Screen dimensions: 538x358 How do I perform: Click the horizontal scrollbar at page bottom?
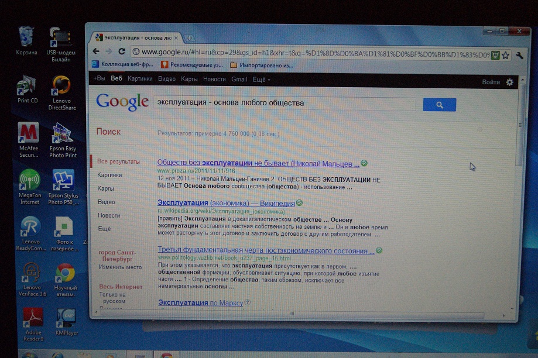click(x=292, y=314)
